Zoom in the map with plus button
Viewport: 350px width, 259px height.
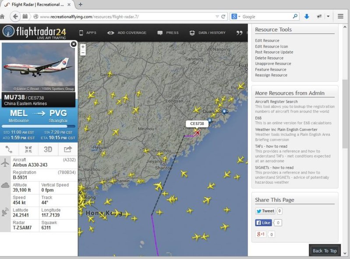83,47
